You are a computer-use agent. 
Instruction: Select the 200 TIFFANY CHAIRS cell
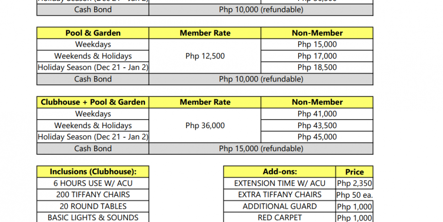[x=93, y=195]
